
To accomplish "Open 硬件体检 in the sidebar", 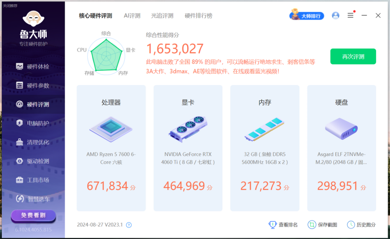I will pos(33,66).
